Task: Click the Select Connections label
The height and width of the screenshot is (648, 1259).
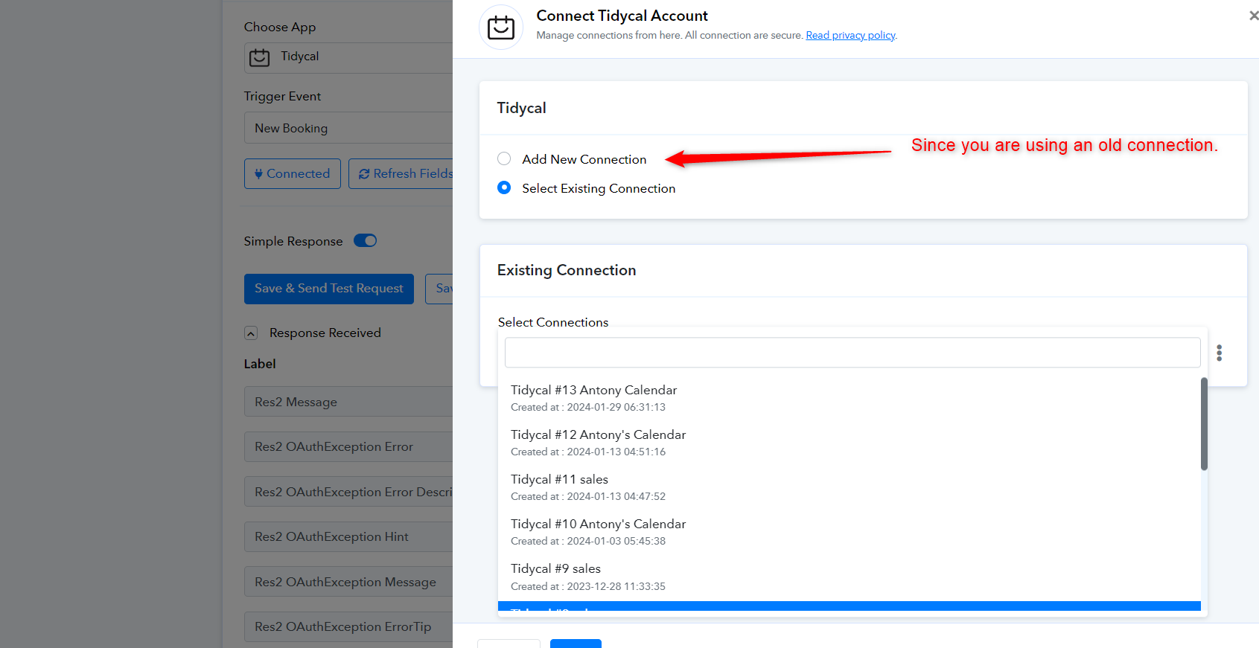Action: (x=553, y=322)
